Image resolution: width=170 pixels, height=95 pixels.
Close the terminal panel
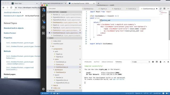coord(168,62)
